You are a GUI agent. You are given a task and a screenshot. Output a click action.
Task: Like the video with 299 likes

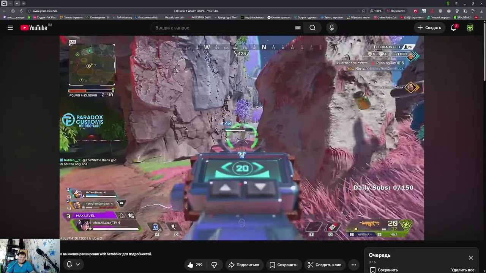[195, 265]
